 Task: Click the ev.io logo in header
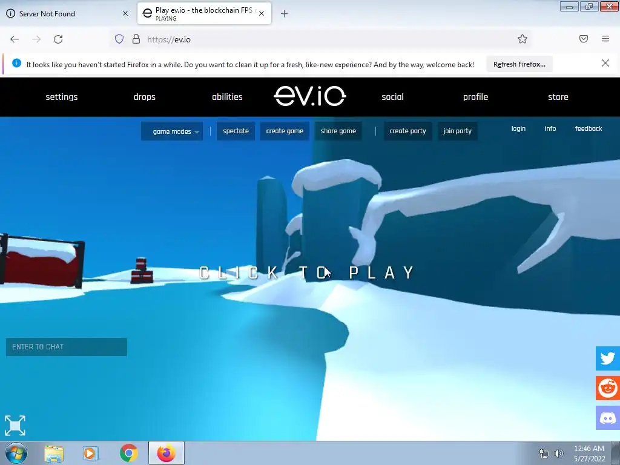point(310,96)
